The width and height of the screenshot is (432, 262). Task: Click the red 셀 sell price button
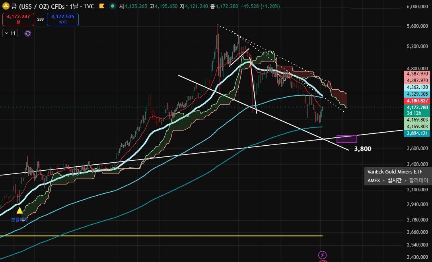click(18, 19)
